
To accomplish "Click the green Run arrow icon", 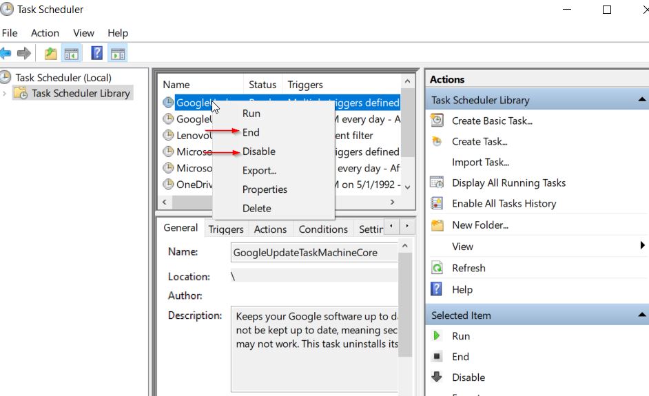I will pos(436,335).
